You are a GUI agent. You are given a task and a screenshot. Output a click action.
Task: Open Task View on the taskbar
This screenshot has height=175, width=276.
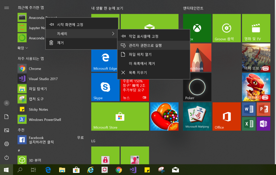(x=33, y=170)
